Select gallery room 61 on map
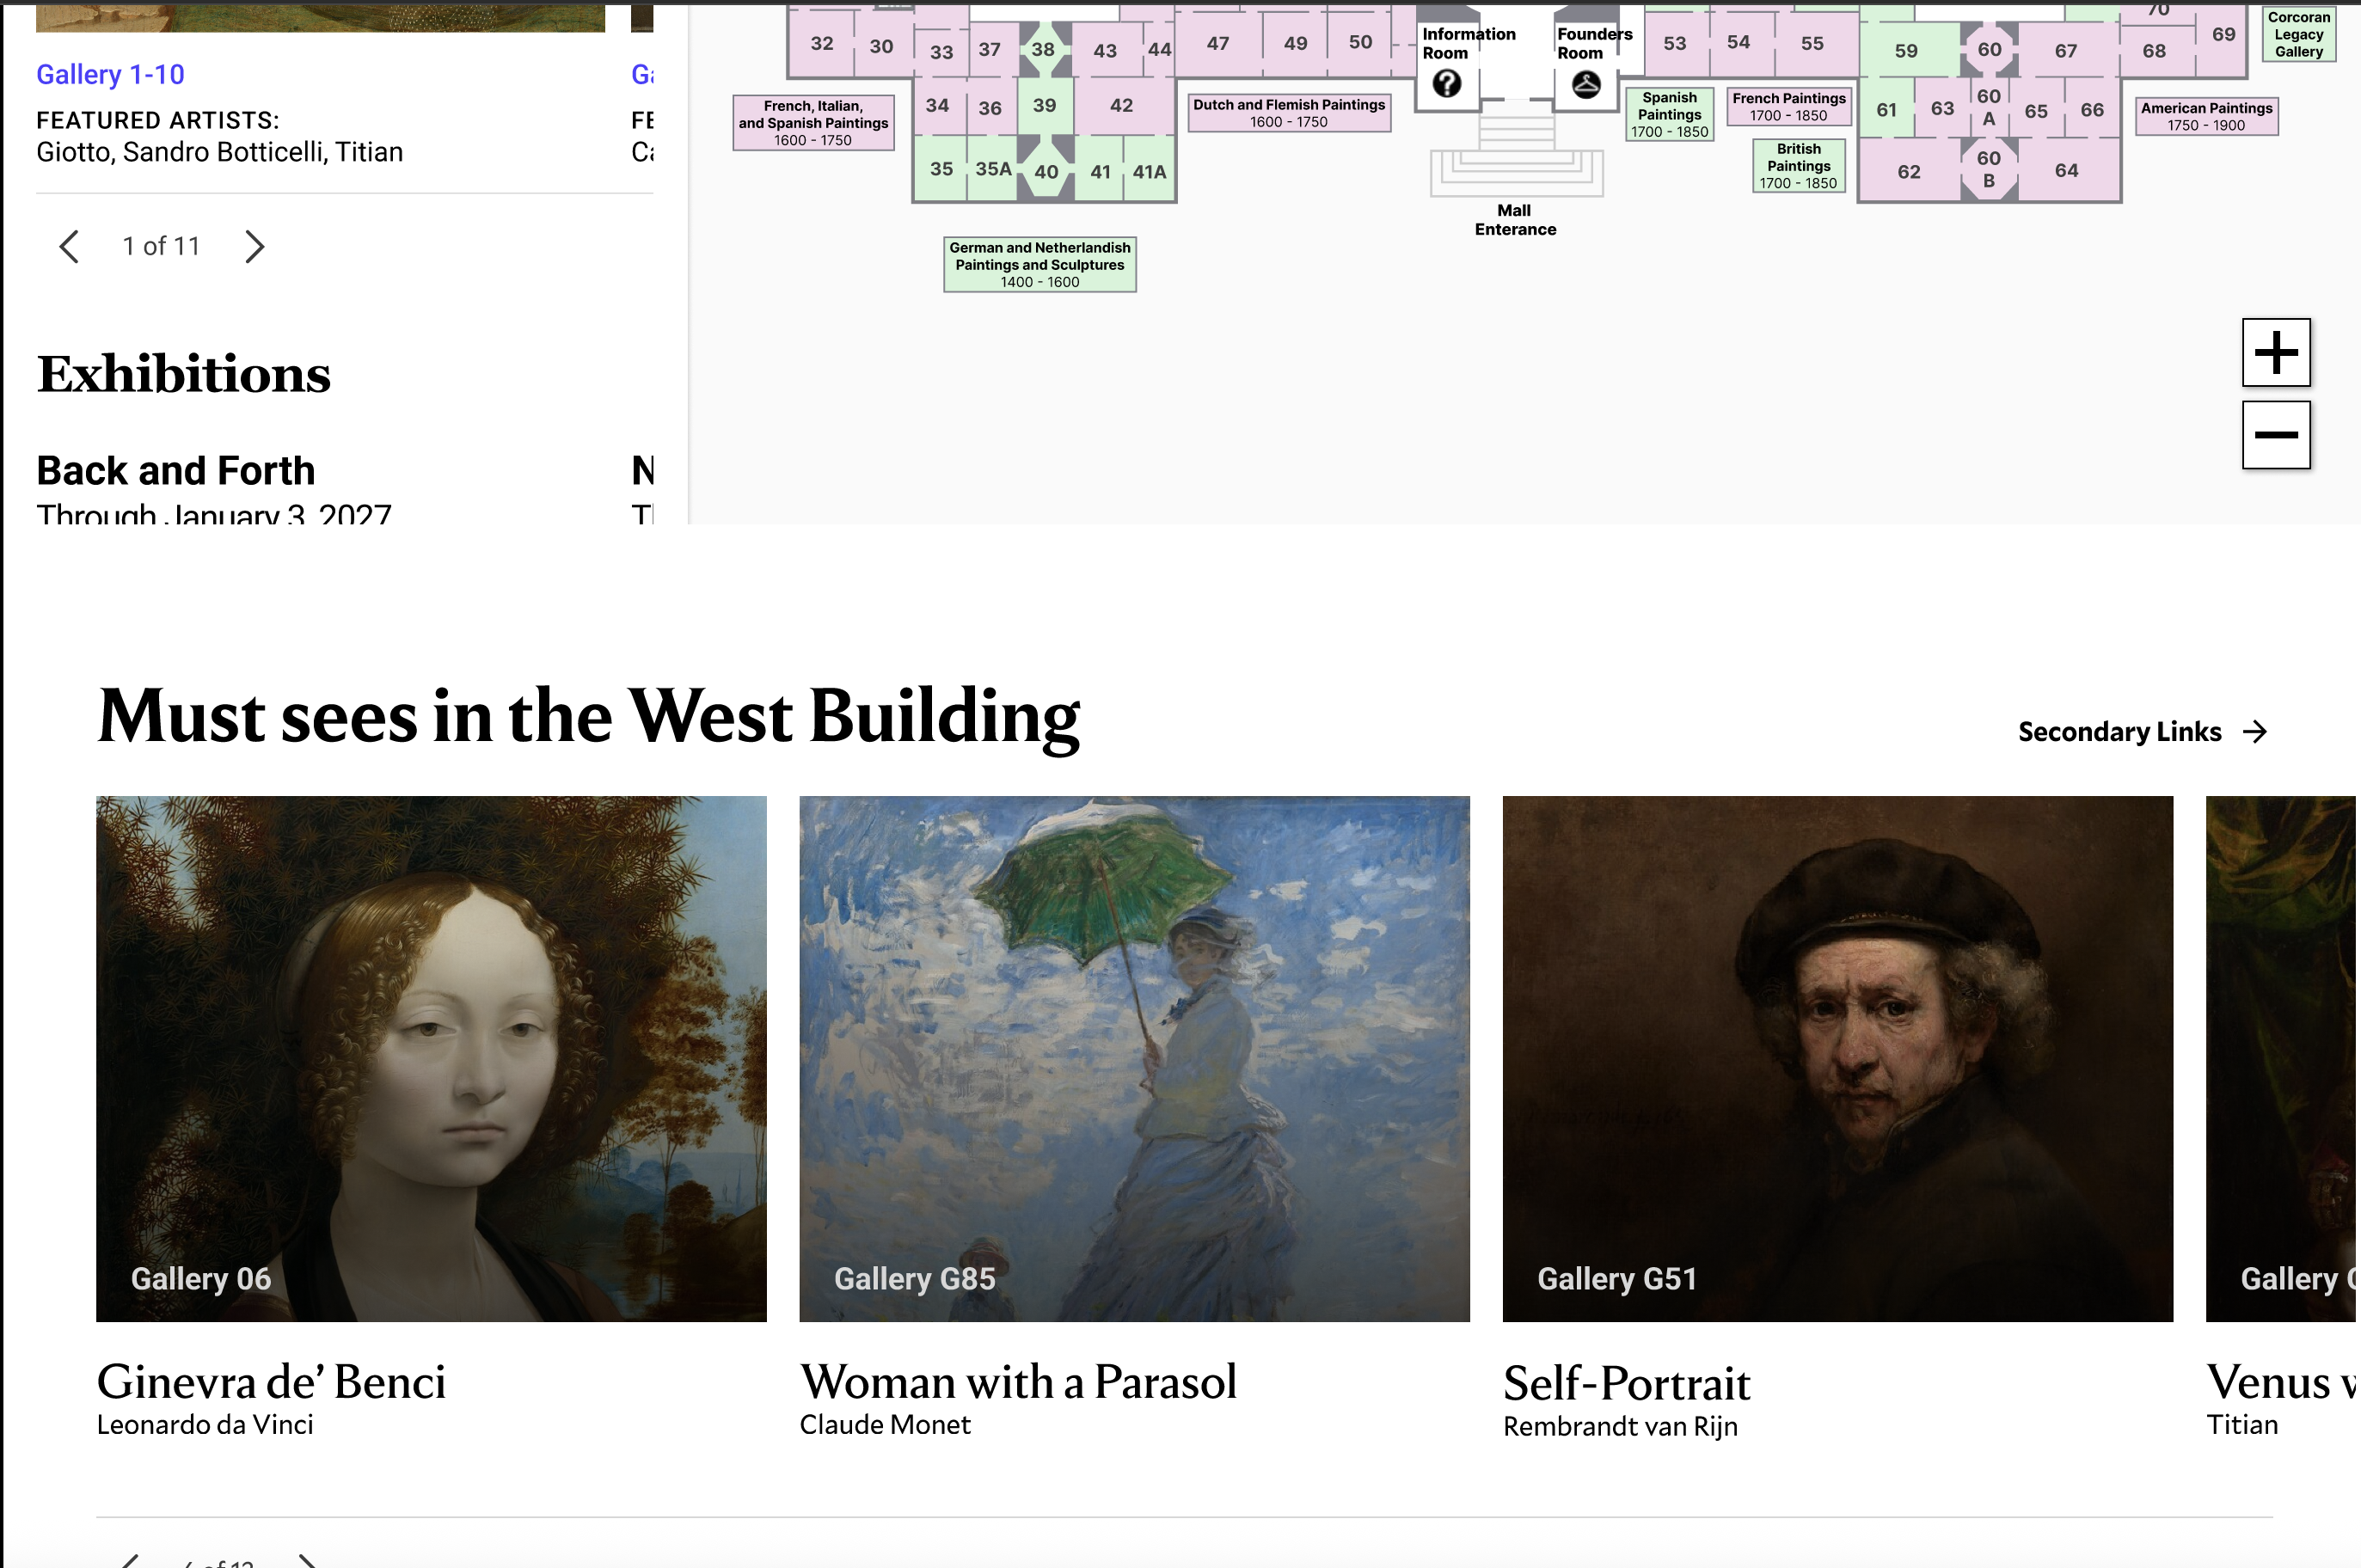 (1887, 109)
